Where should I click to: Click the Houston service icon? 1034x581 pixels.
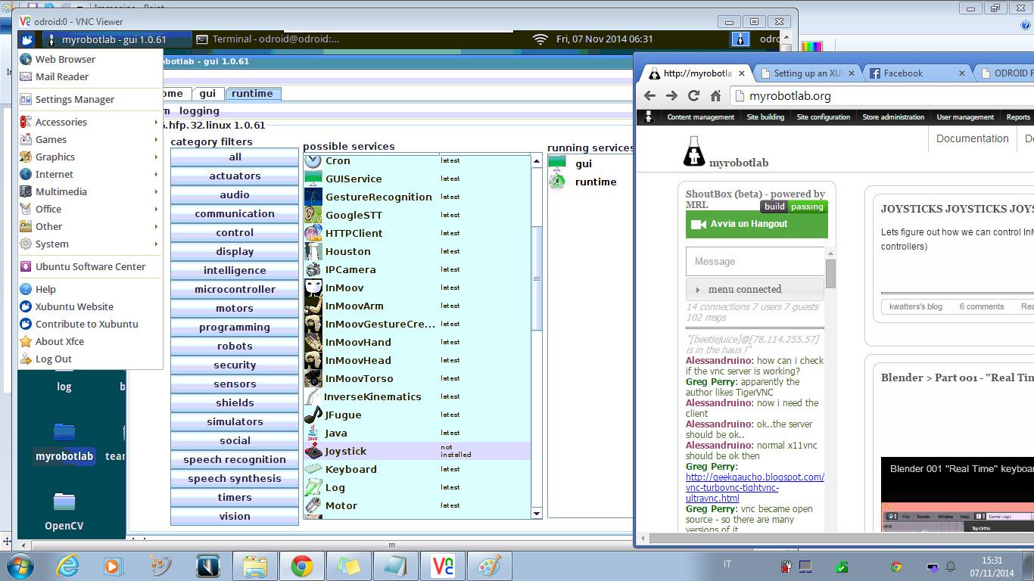click(x=313, y=251)
